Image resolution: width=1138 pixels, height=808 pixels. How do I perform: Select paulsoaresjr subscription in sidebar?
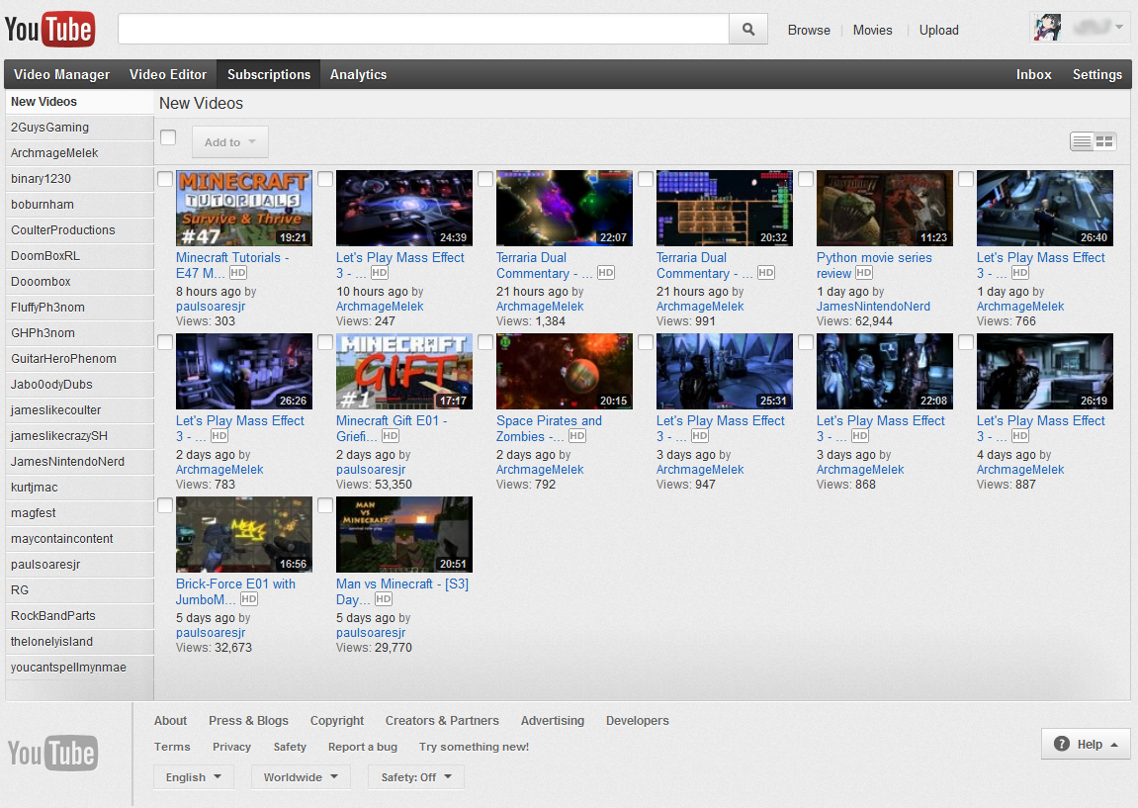[x=79, y=564]
